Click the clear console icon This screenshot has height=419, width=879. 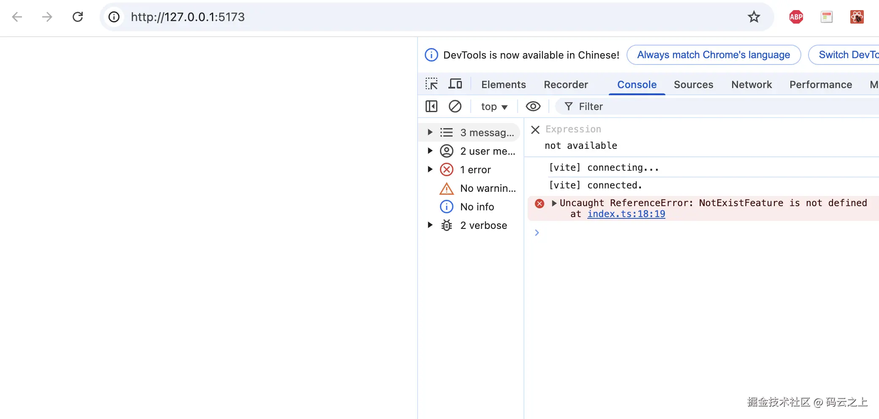(x=455, y=106)
